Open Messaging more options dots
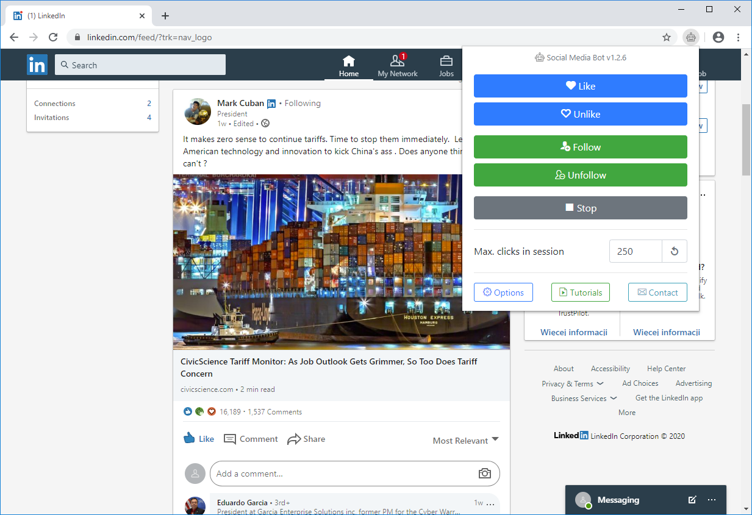752x515 pixels. coord(711,500)
